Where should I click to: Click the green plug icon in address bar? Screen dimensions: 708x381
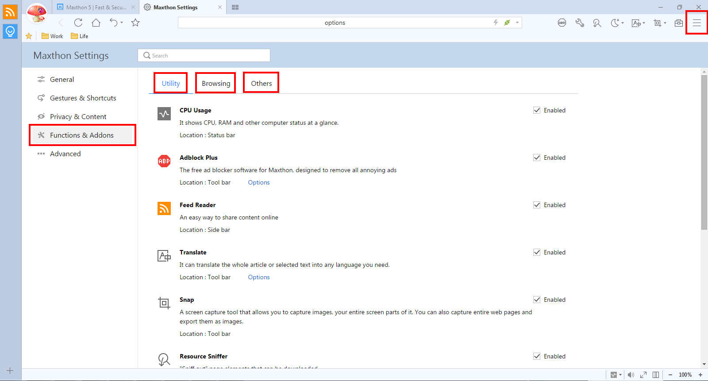(507, 23)
